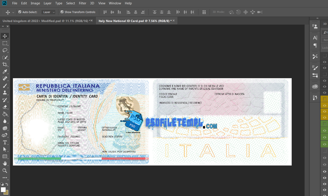Screen dimensions: 328x196
Task: Click the white foreground color swatch
Action: coord(3,190)
